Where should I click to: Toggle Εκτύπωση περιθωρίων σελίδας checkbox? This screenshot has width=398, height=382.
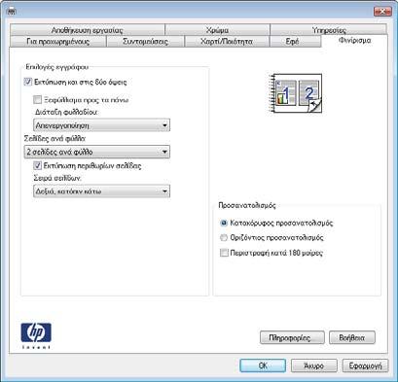click(x=37, y=165)
